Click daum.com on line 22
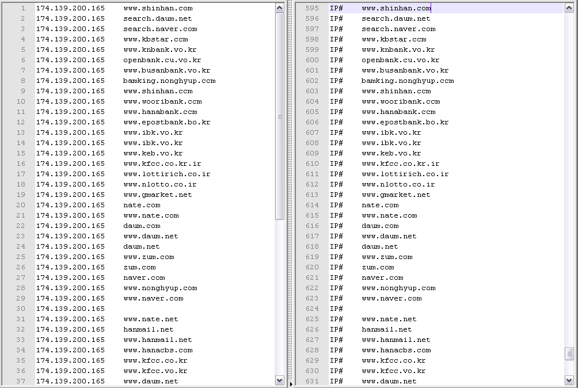This screenshot has height=388, width=578. pos(142,226)
